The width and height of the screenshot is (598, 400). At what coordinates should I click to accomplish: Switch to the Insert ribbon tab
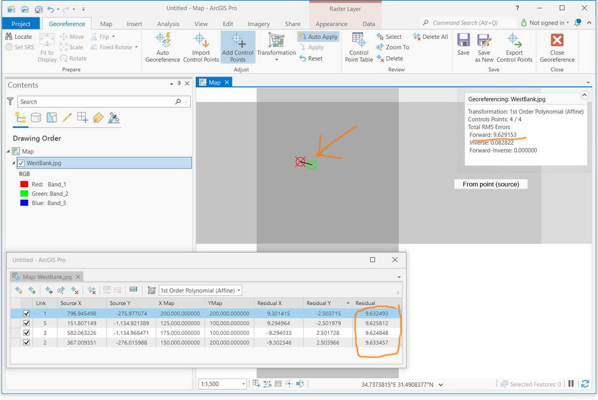click(134, 23)
